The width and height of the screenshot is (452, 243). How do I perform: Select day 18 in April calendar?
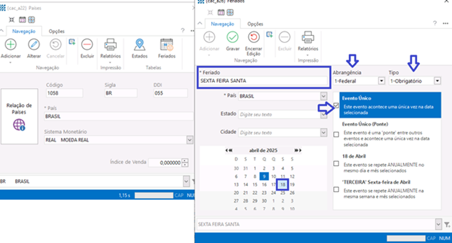pyautogui.click(x=283, y=184)
